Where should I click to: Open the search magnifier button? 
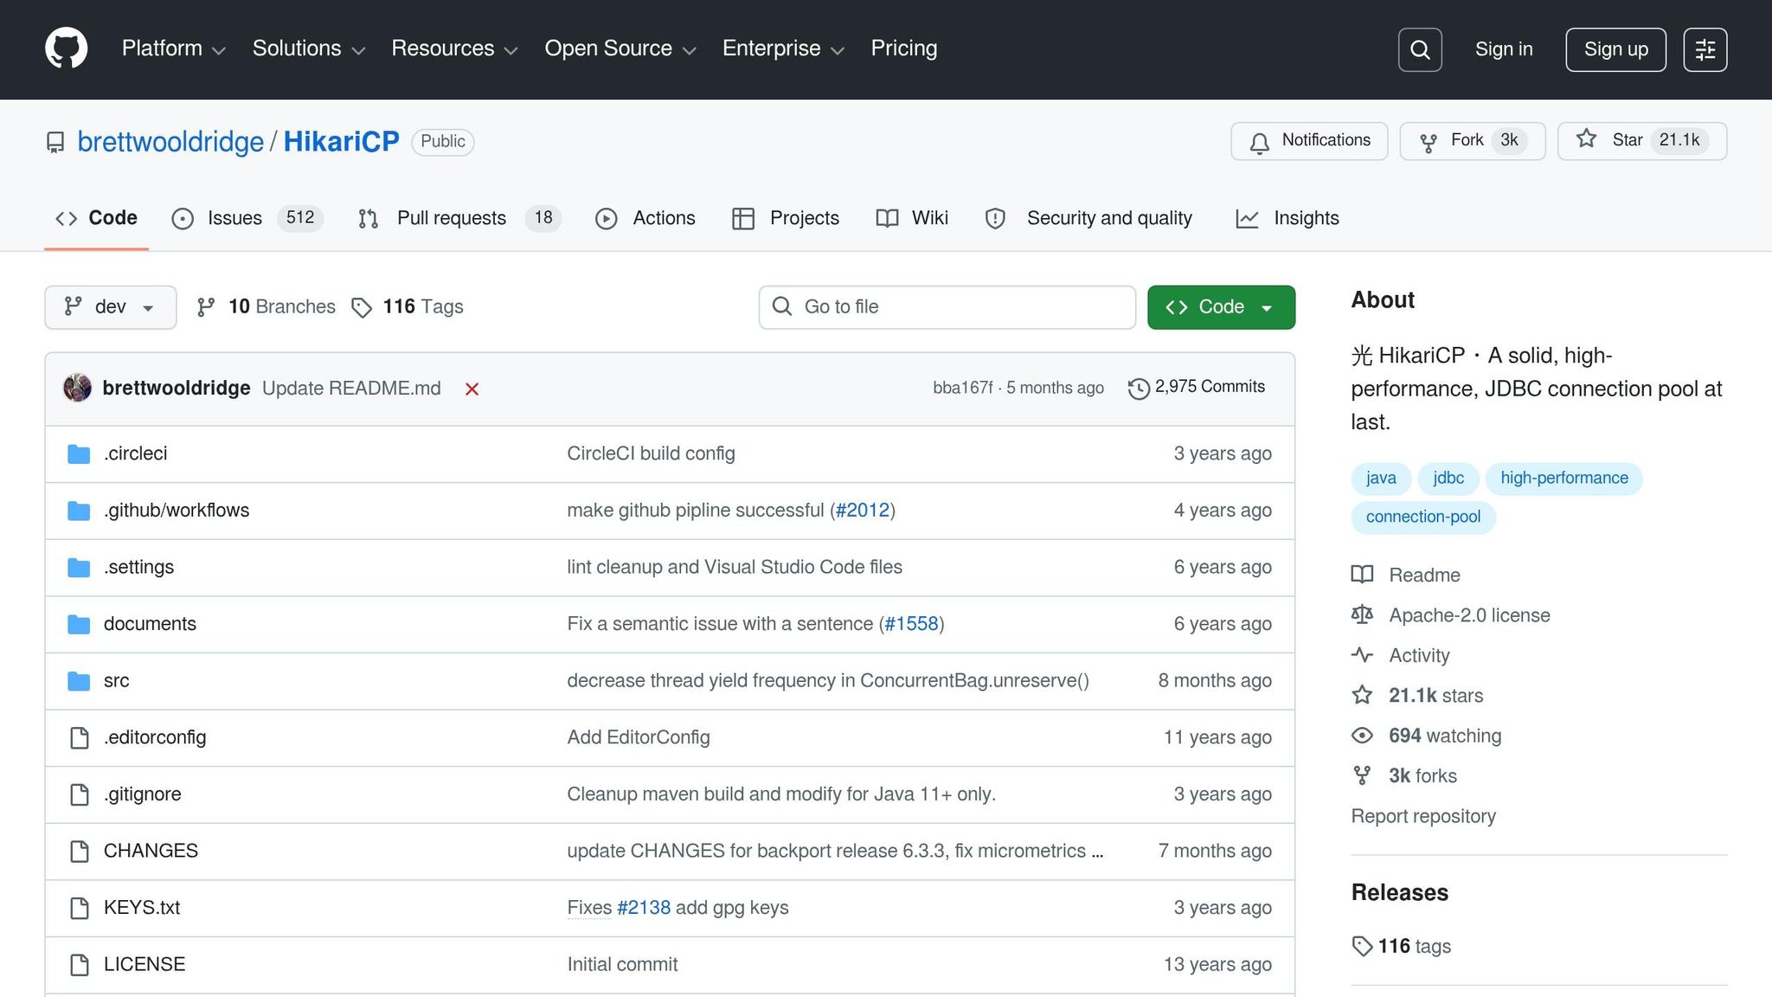click(x=1420, y=49)
